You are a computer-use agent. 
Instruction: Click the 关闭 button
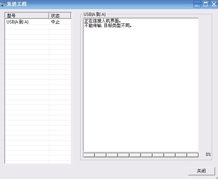click(x=201, y=171)
